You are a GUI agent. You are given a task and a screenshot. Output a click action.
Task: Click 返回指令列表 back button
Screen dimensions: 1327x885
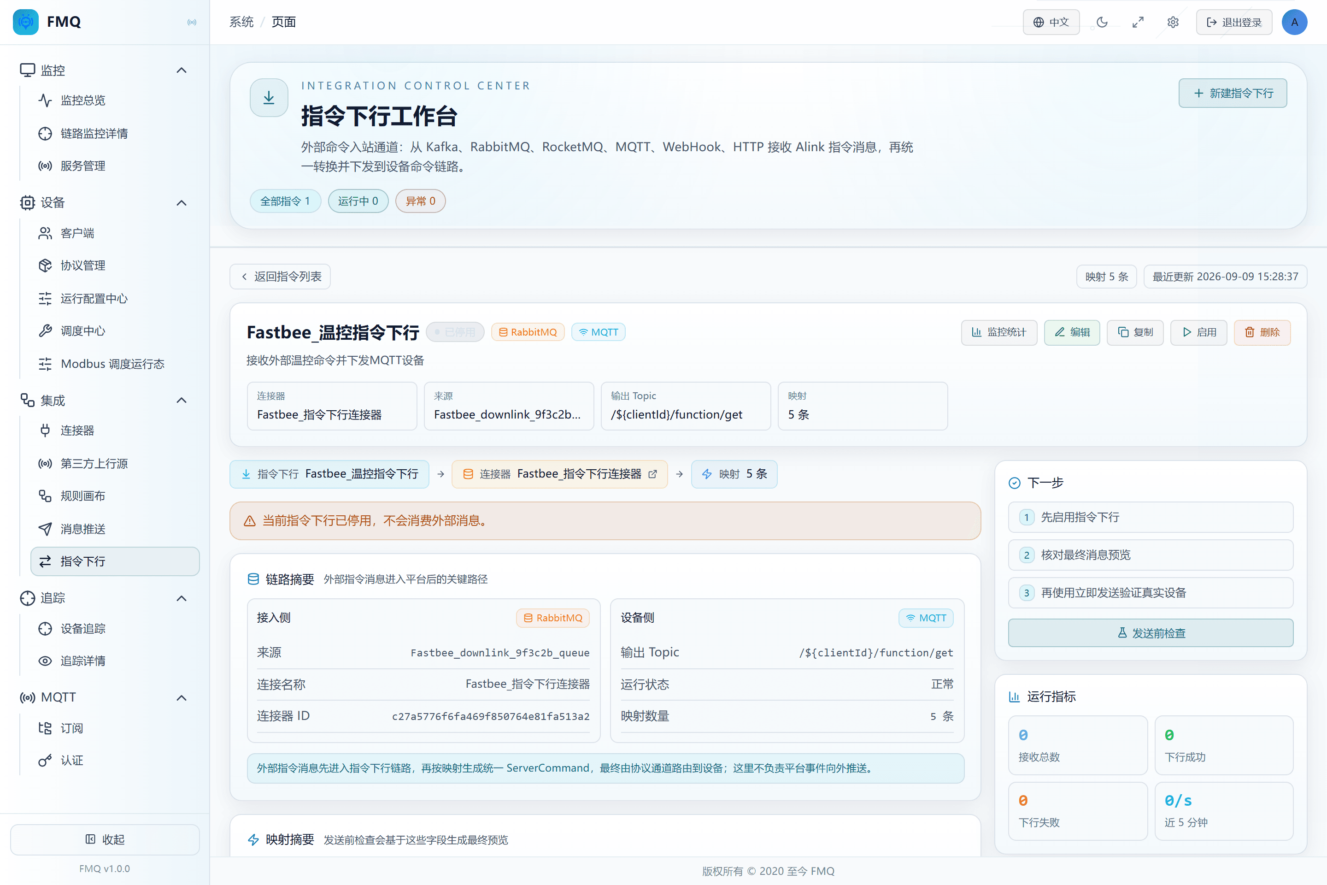[x=281, y=277]
